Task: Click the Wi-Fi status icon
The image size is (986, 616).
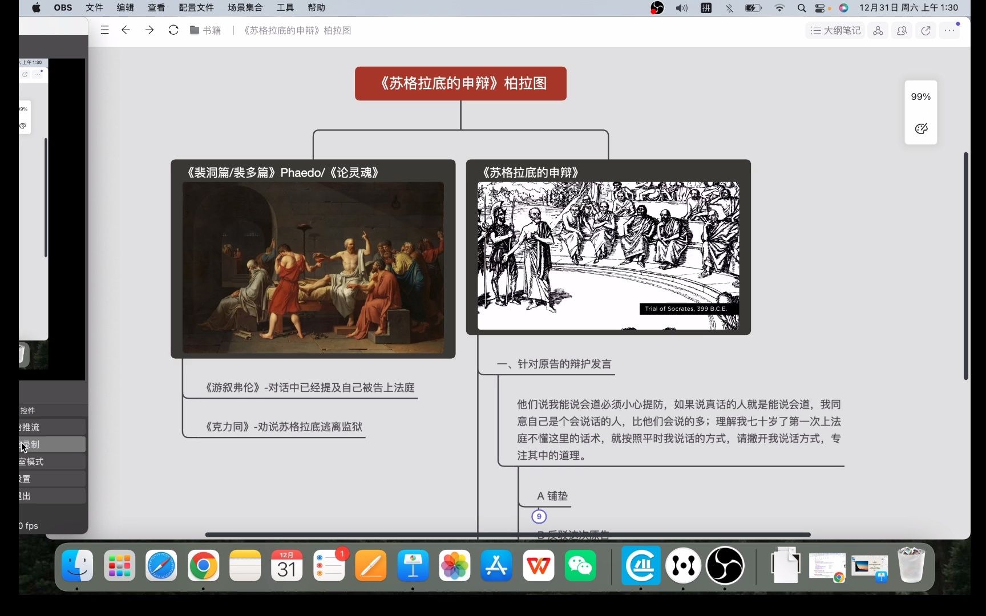Action: (x=779, y=8)
